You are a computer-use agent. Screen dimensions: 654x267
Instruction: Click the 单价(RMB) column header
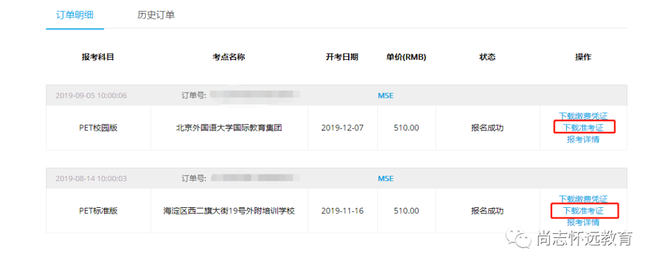point(406,57)
